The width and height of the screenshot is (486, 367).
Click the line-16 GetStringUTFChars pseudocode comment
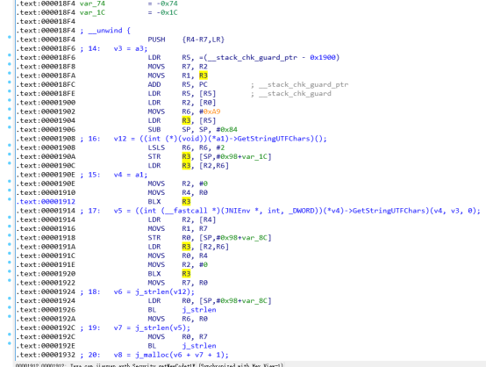click(x=204, y=139)
